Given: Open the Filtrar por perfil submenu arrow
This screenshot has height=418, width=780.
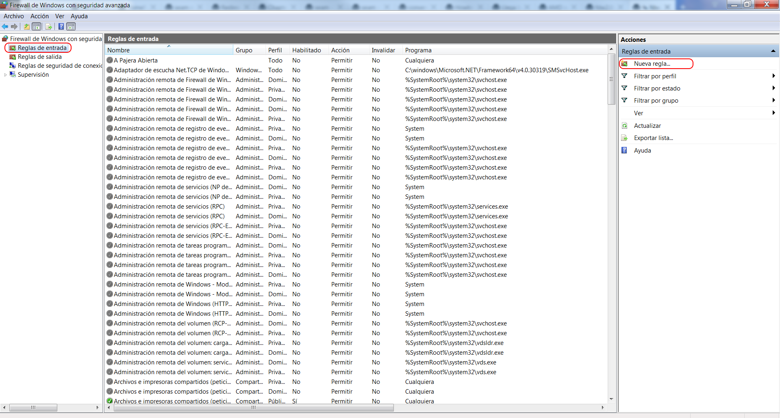Looking at the screenshot, I should click(x=773, y=76).
